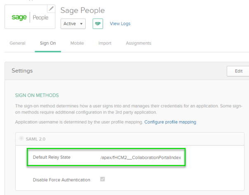Go to the Mobile tab
This screenshot has height=195, width=249.
77,43
